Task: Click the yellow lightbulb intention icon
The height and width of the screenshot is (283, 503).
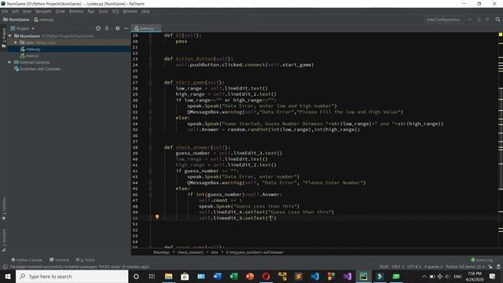Action: click(x=157, y=217)
